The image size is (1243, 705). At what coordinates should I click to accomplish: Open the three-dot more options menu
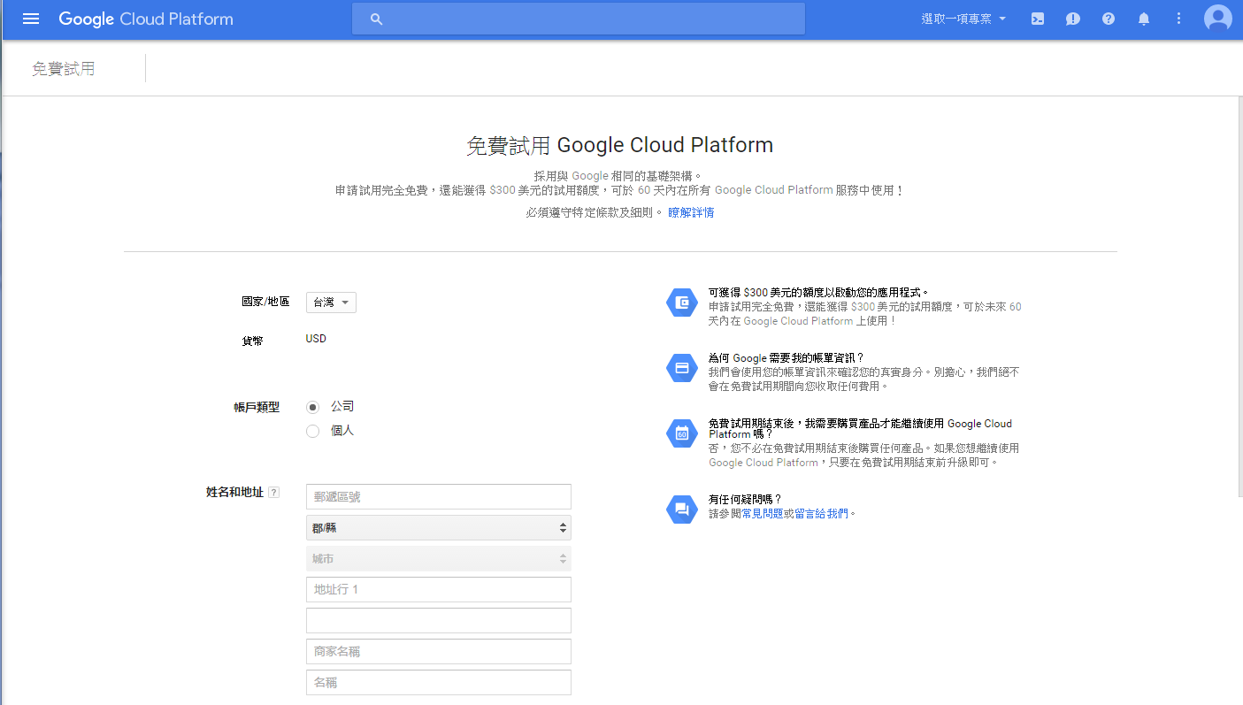coord(1178,19)
